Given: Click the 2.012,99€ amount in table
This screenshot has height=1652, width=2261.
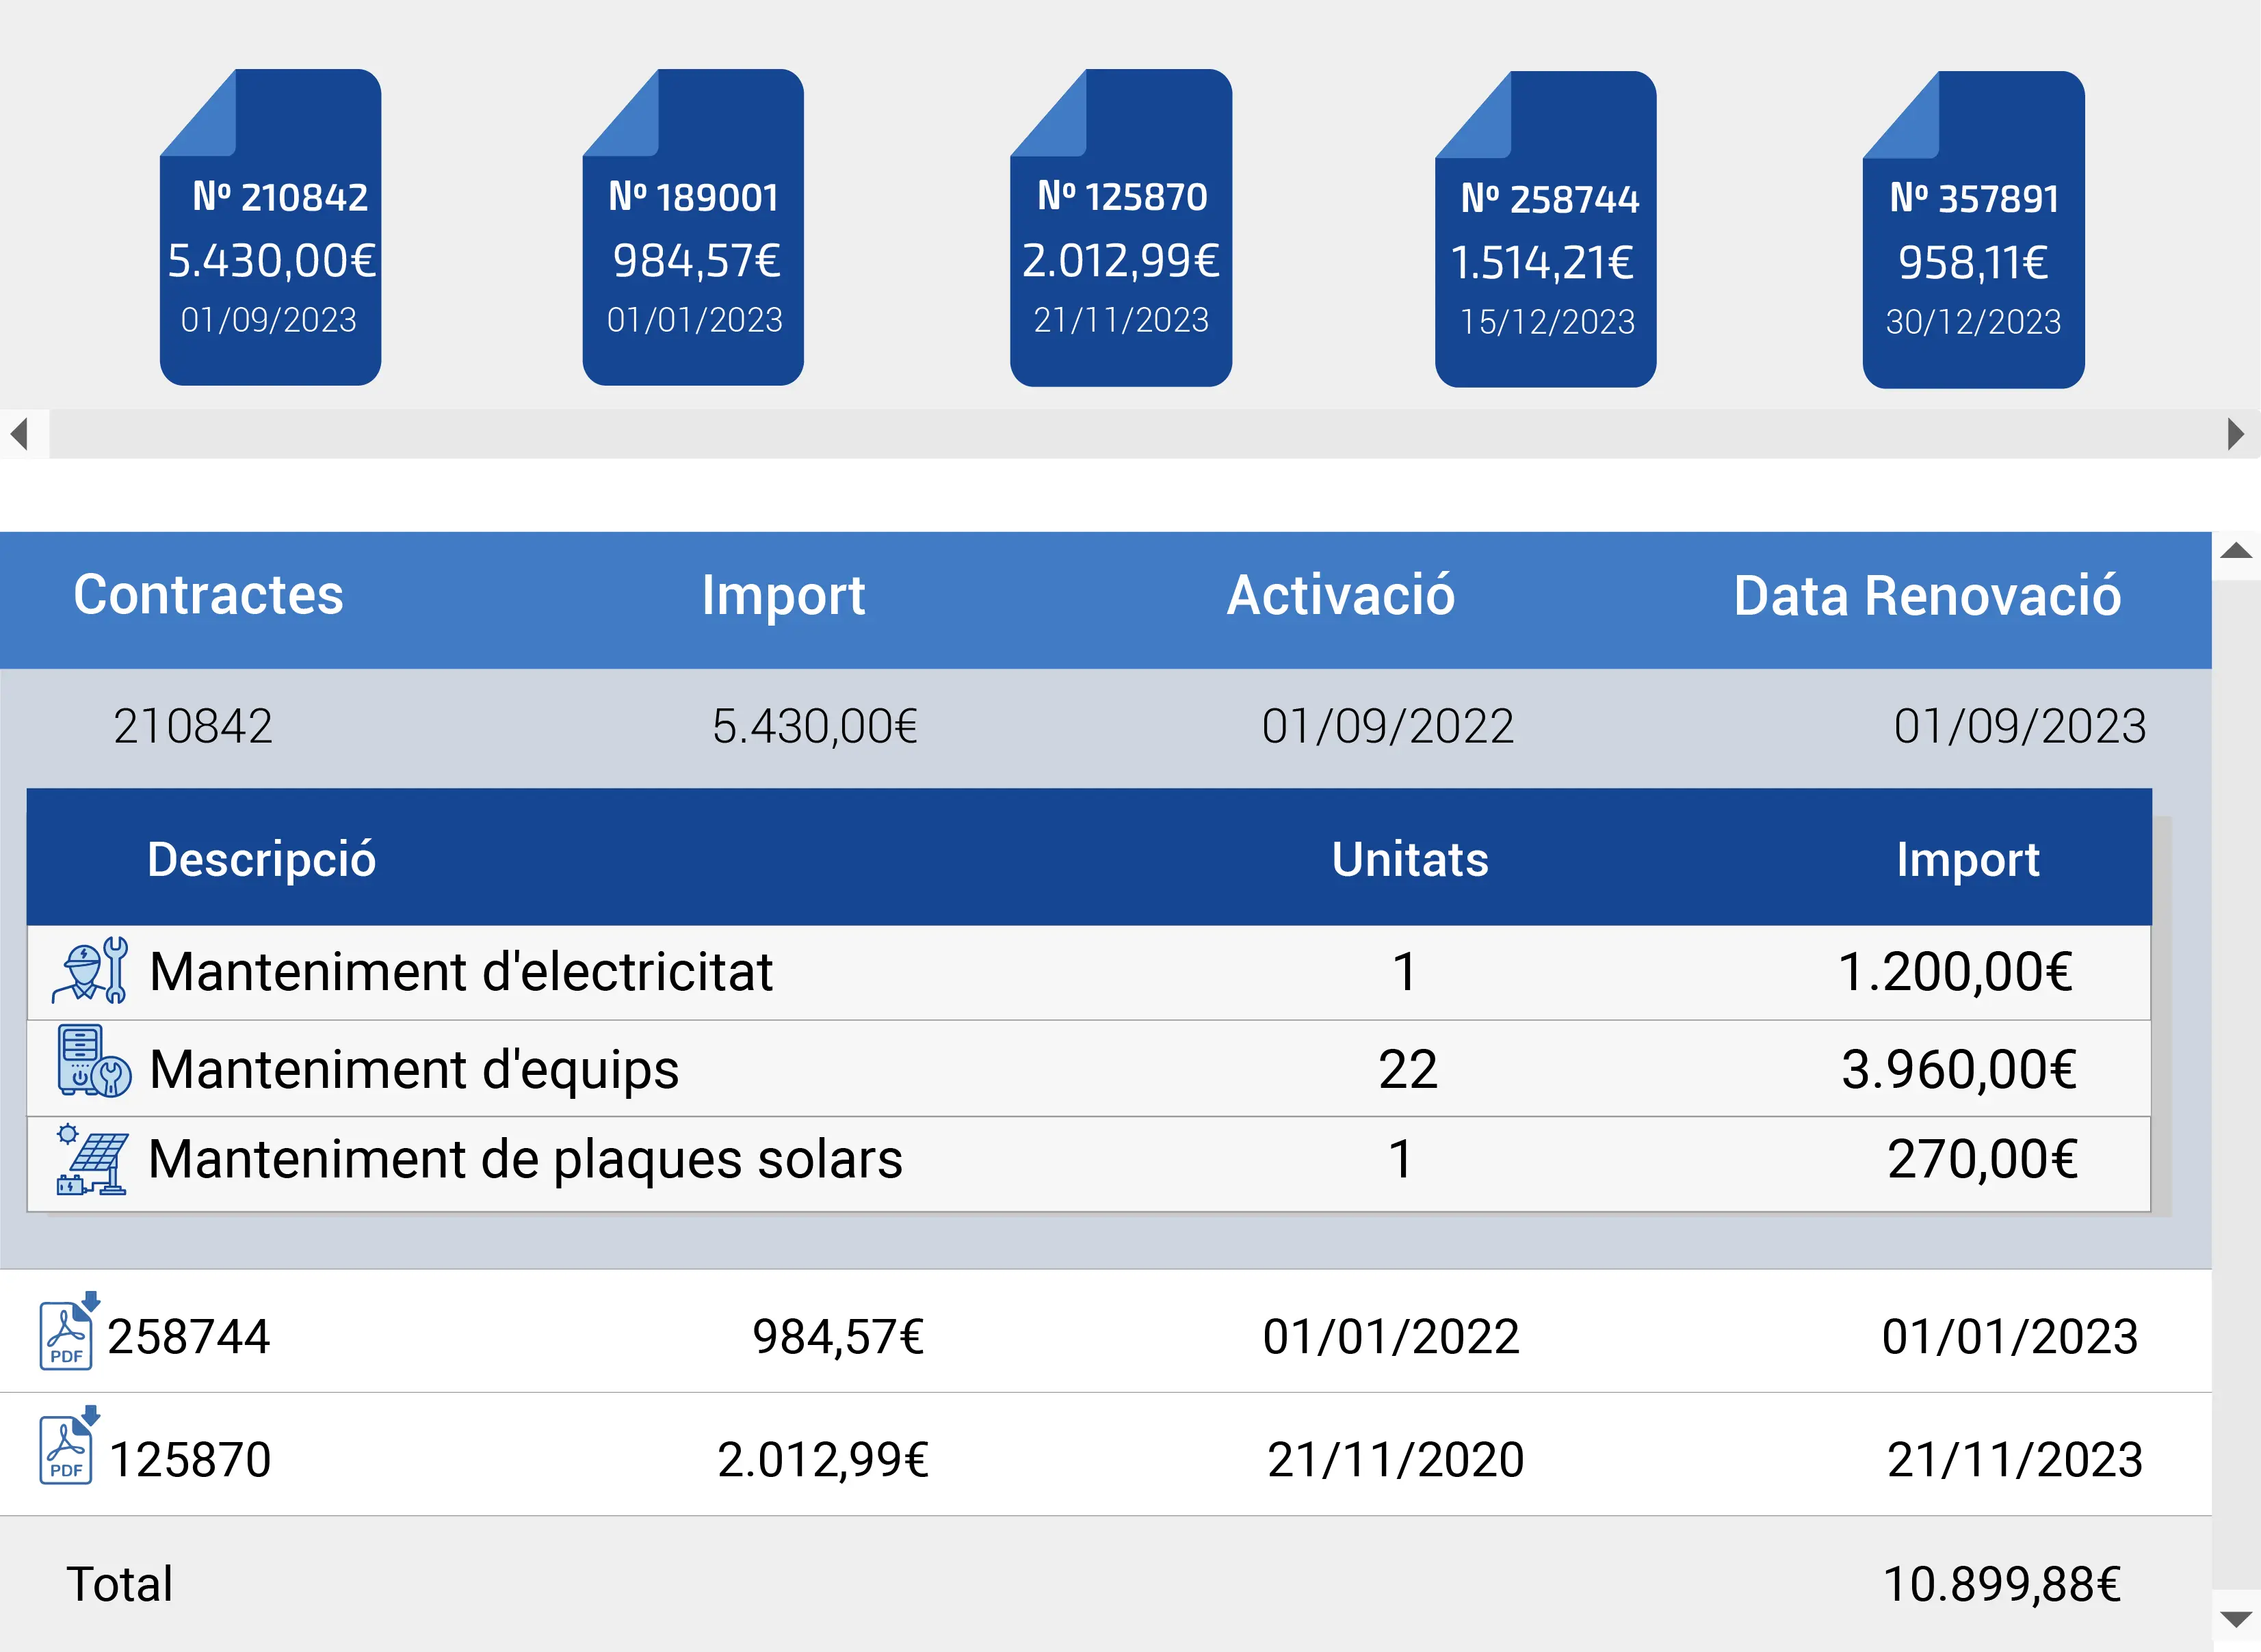Looking at the screenshot, I should 824,1460.
